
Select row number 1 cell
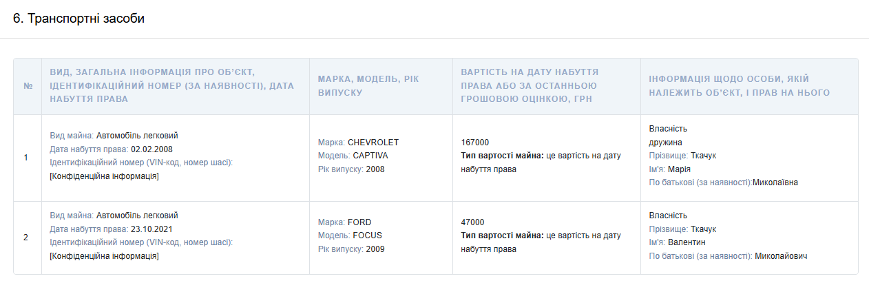pos(26,158)
